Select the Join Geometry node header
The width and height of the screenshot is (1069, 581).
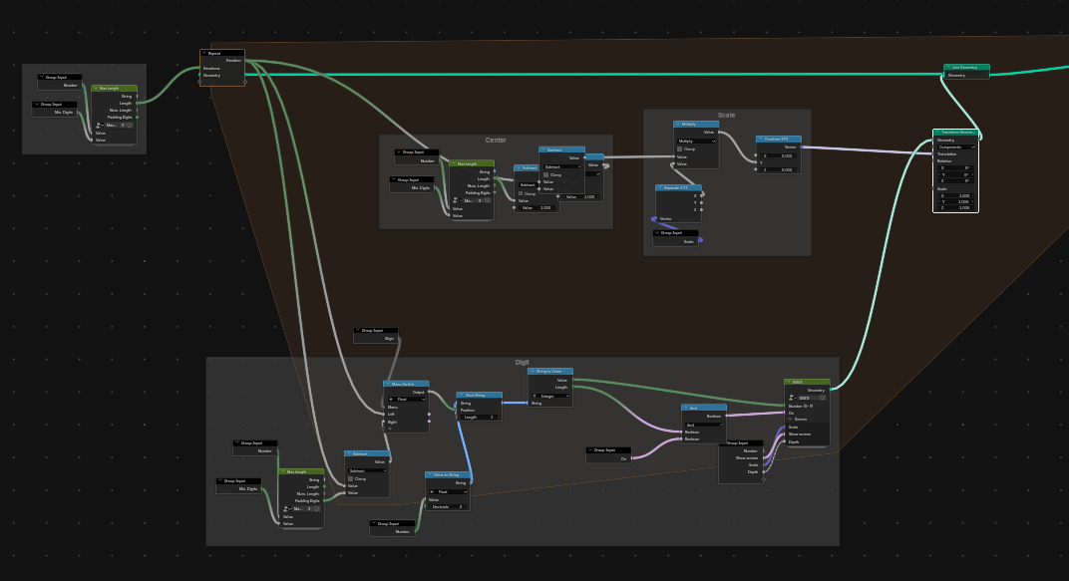(966, 68)
